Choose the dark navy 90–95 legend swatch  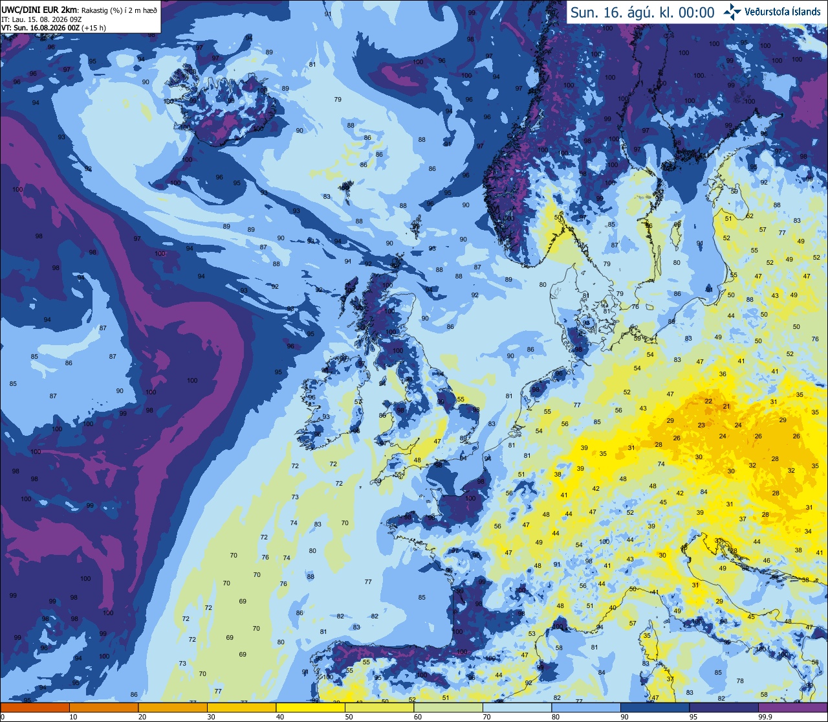(x=655, y=707)
